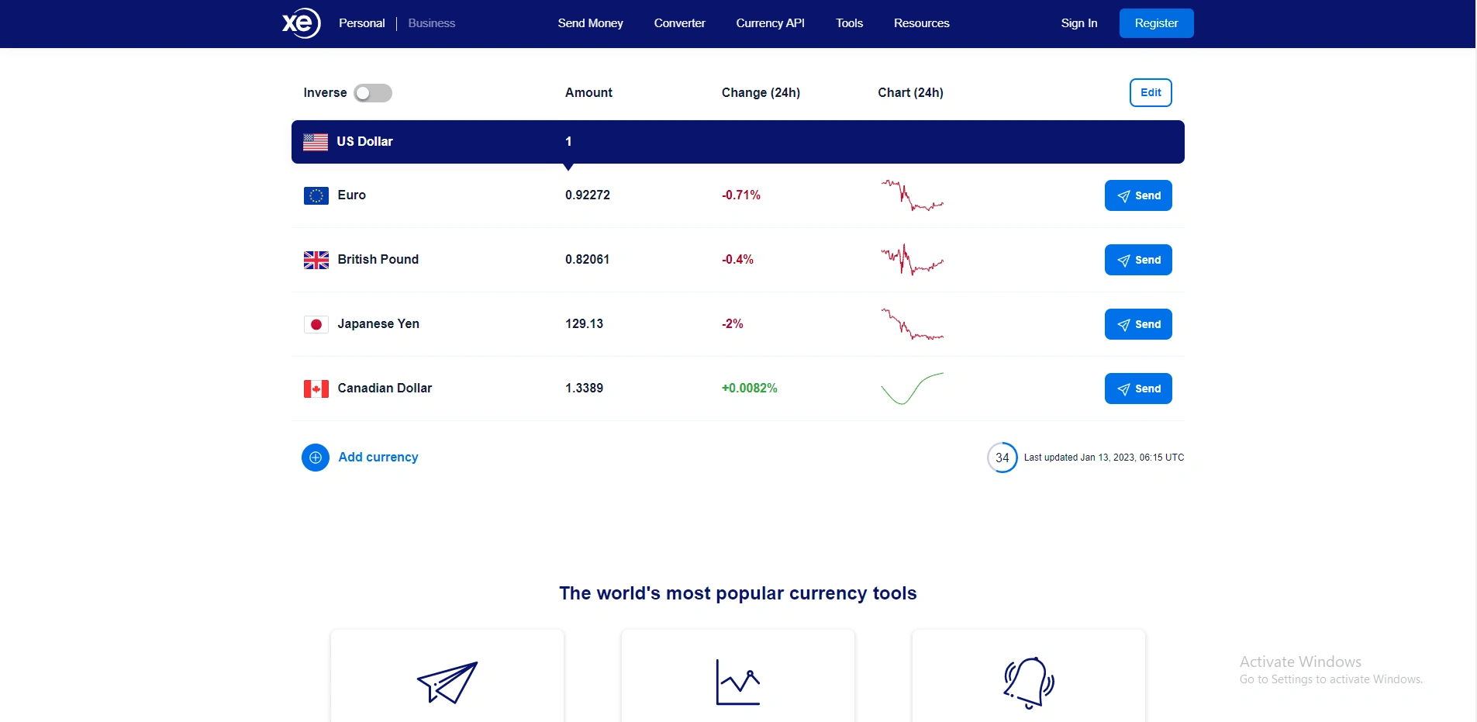
Task: Click Send in the Japanese Yen row
Action: click(1138, 324)
